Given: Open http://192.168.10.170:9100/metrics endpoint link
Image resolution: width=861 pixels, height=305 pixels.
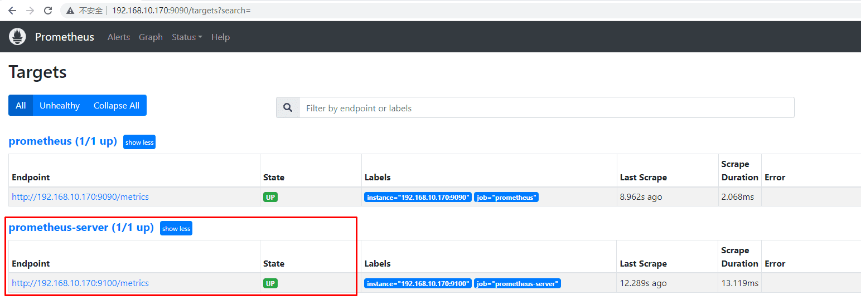Looking at the screenshot, I should (x=80, y=283).
